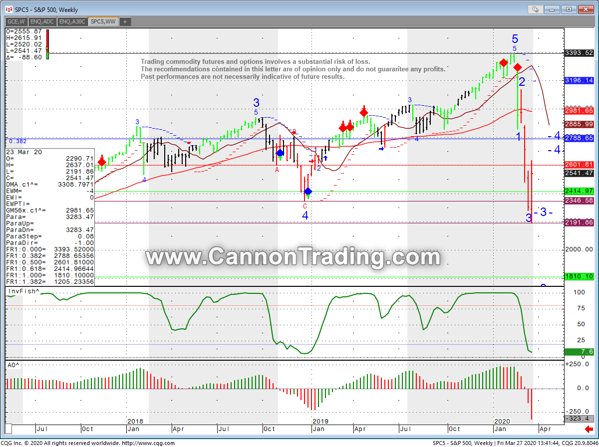Click the red diamond below wave 5 top
This screenshot has width=599, height=447.
click(x=518, y=67)
